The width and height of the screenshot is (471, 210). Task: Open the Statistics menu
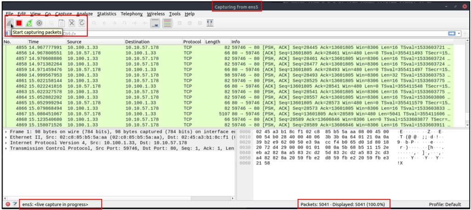coord(107,14)
